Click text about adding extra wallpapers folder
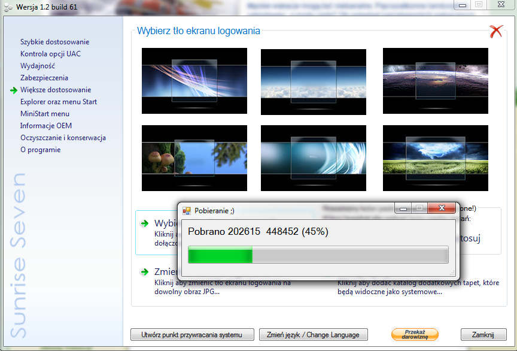This screenshot has width=517, height=351. (x=418, y=288)
